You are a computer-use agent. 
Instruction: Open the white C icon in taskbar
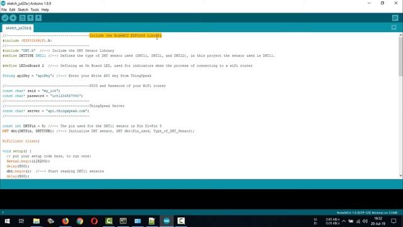click(181, 221)
